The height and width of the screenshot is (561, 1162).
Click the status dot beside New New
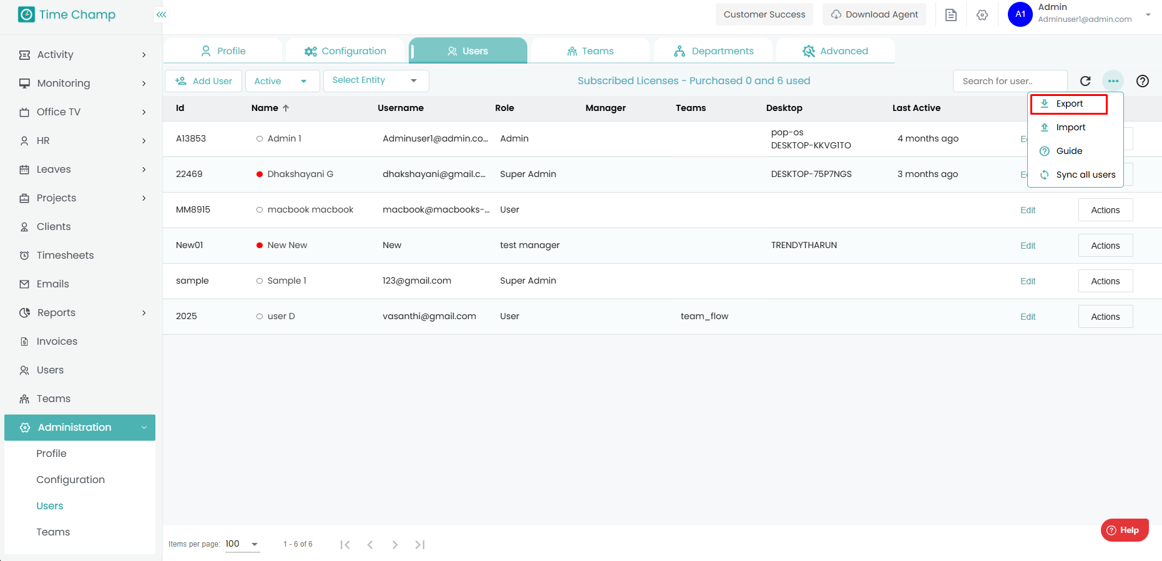[260, 246]
